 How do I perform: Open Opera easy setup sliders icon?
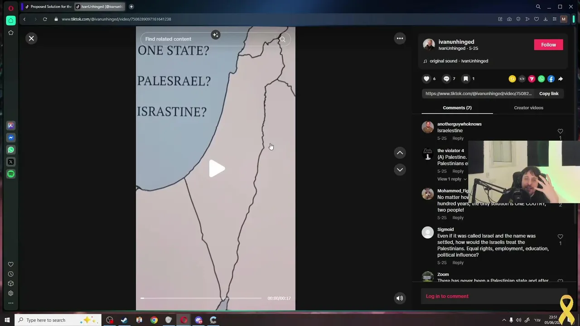tap(555, 19)
